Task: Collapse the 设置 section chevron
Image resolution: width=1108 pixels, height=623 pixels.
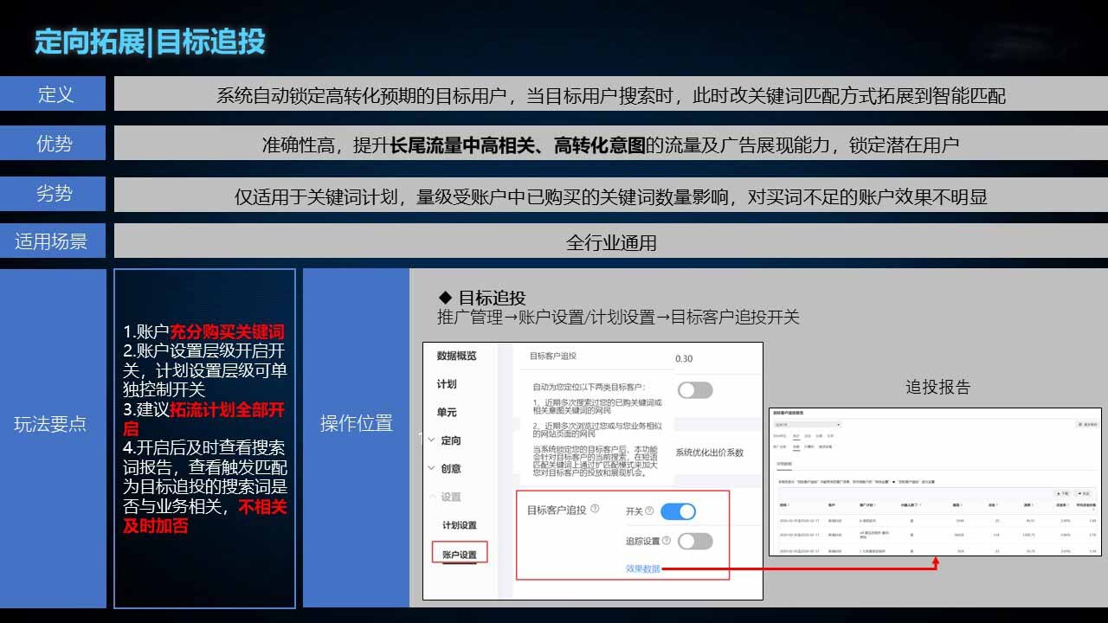Action: pyautogui.click(x=431, y=497)
